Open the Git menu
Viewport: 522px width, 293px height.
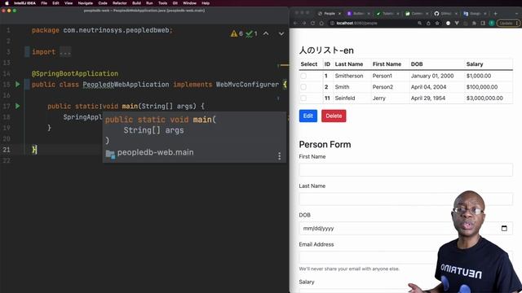(x=175, y=3)
